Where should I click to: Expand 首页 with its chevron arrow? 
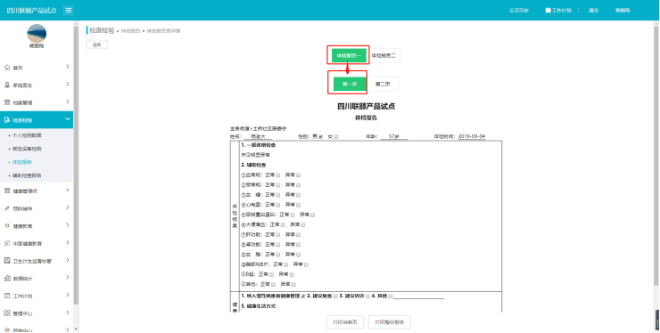pos(68,67)
